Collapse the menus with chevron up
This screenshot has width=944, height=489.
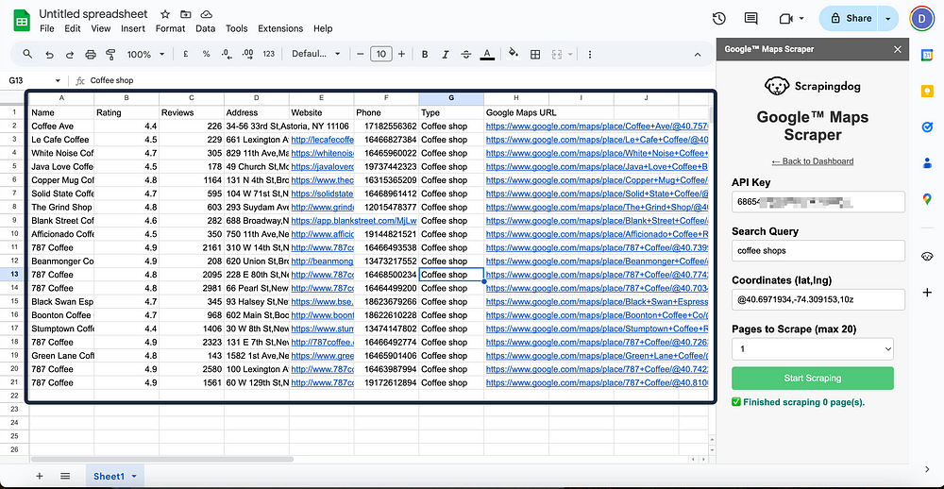[698, 54]
